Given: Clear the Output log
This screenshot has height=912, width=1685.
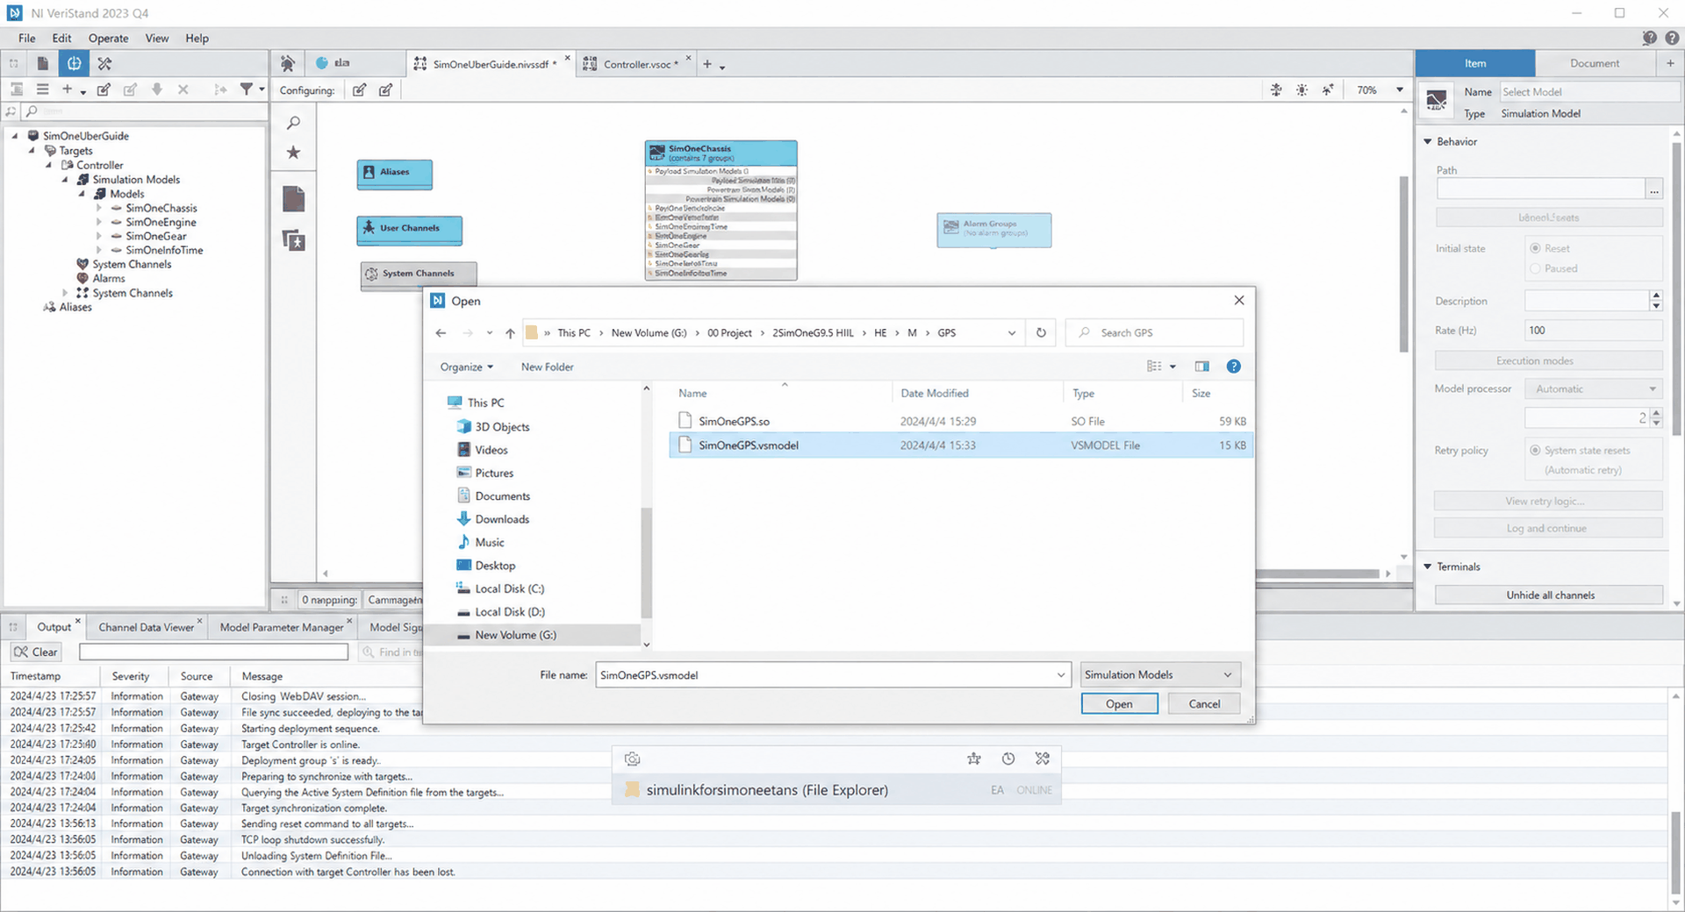Looking at the screenshot, I should 36,652.
